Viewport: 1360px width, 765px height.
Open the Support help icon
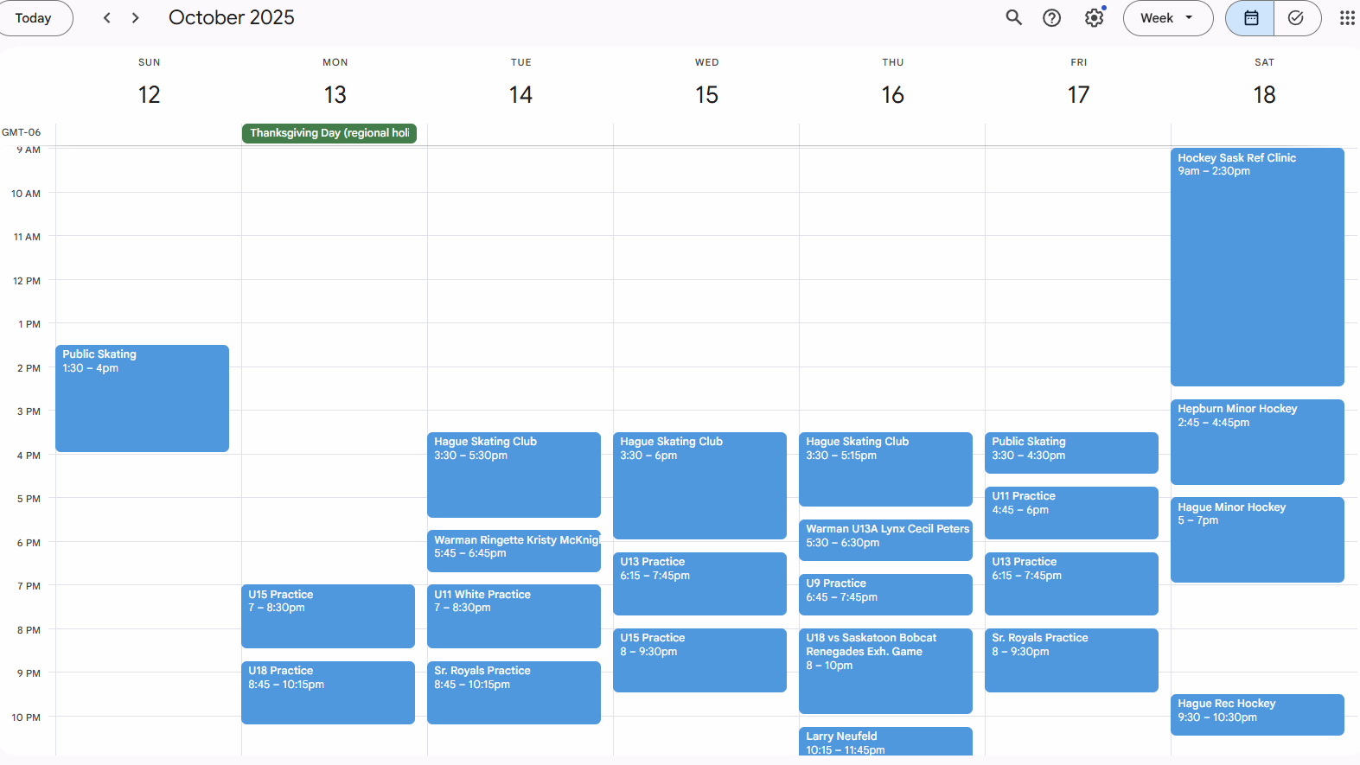(x=1051, y=17)
